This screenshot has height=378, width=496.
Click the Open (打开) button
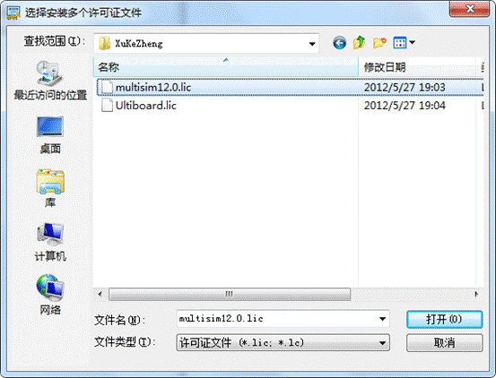445,319
